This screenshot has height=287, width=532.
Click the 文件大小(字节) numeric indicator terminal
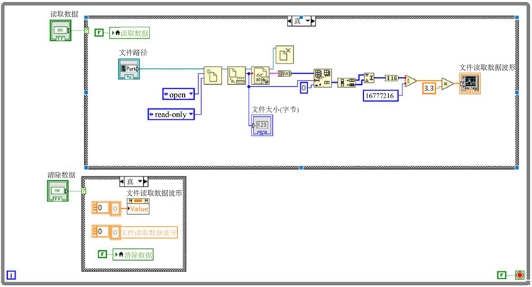(x=262, y=125)
